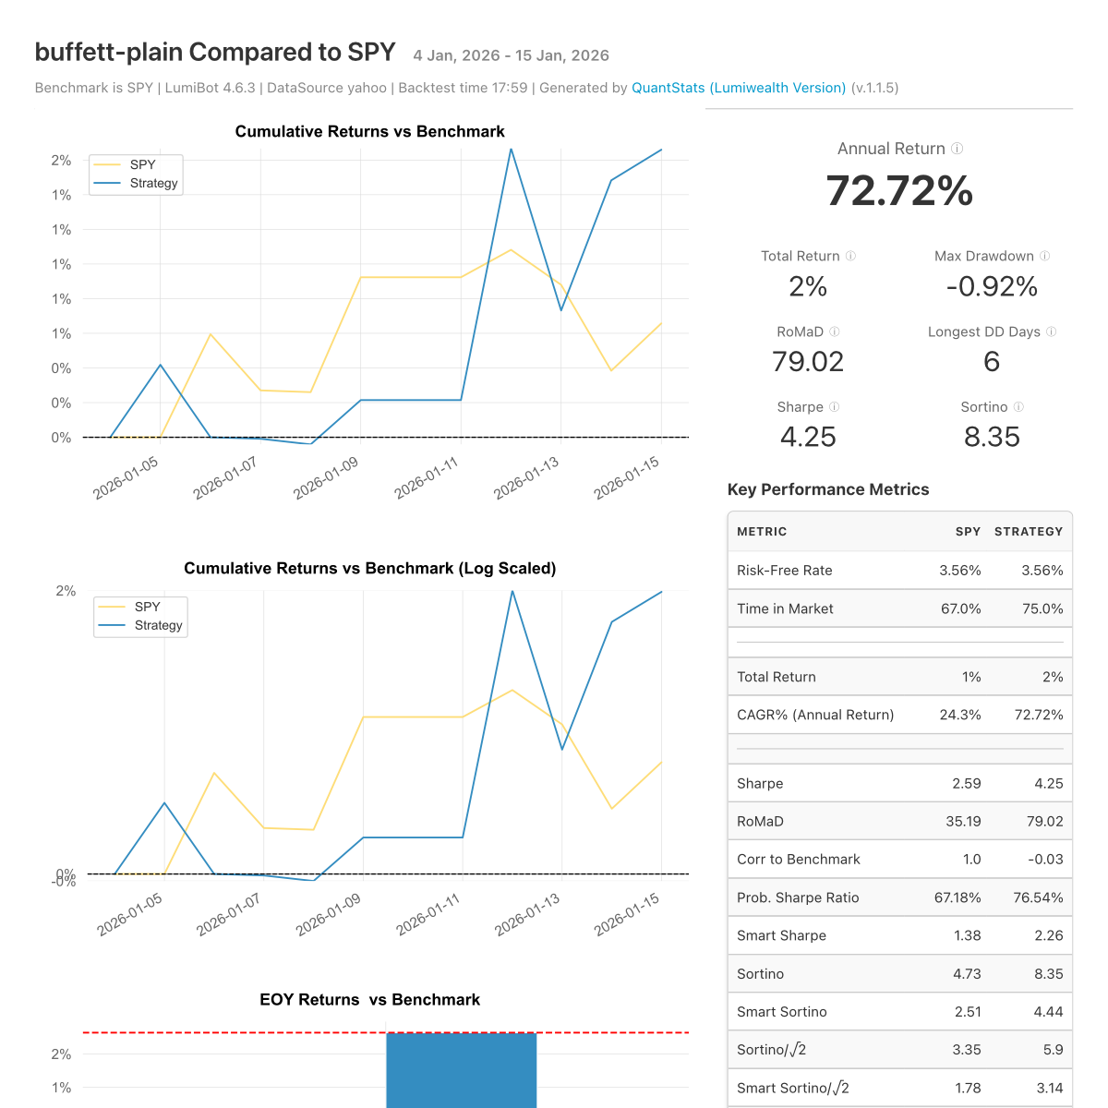1108x1108 pixels.
Task: Click the Strategy Time in Market value 75.0%
Action: [1042, 609]
